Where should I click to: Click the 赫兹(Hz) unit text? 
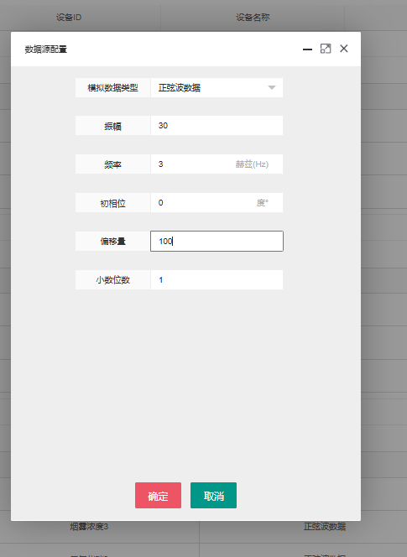click(x=252, y=164)
